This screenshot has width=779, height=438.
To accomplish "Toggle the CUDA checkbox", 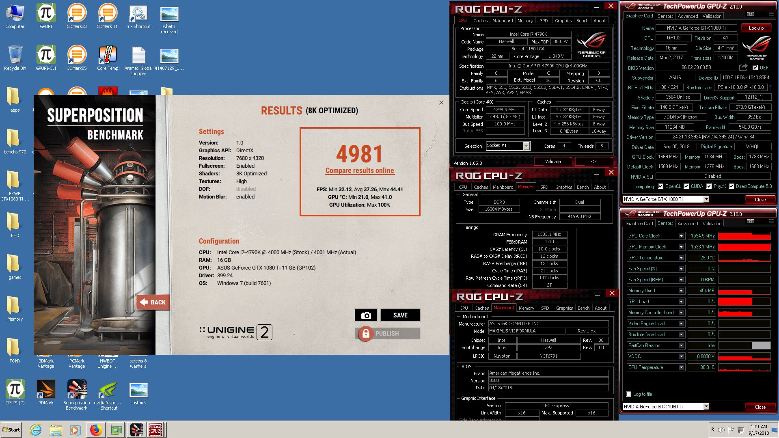I will [x=686, y=186].
